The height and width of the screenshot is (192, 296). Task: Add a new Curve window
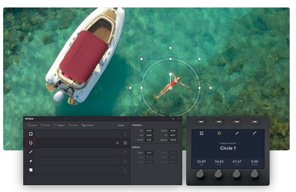click(73, 125)
